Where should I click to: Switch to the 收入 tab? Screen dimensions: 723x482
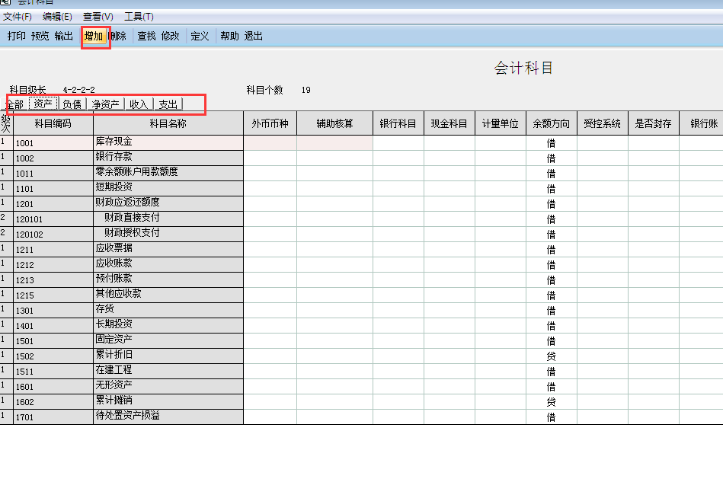[139, 104]
